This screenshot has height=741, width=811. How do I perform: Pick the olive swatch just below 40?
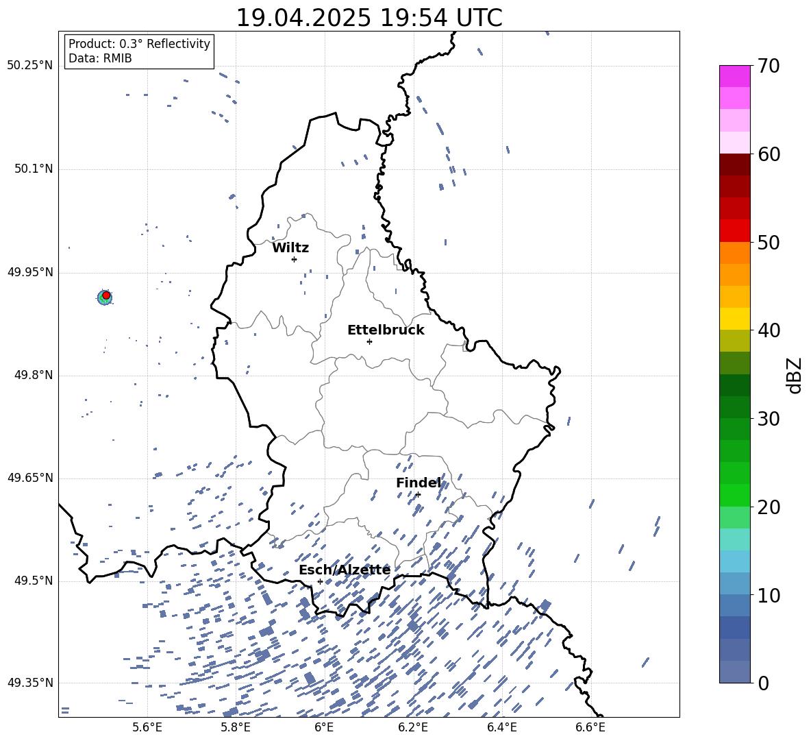[734, 341]
